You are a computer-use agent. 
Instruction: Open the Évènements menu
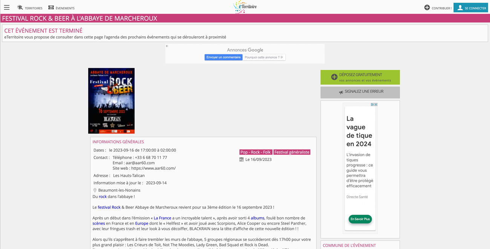pos(61,8)
